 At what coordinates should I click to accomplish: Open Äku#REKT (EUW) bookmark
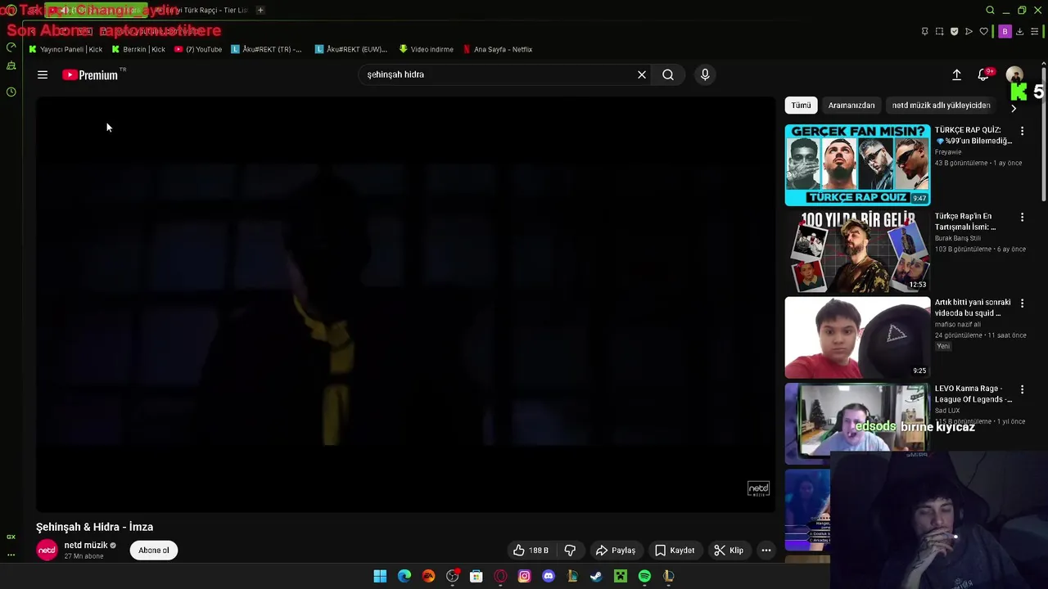(351, 49)
